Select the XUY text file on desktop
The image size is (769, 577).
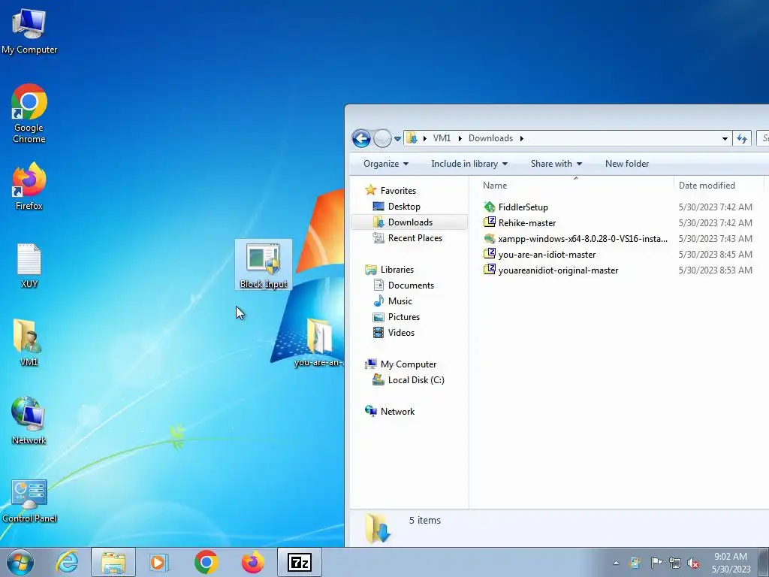29,265
